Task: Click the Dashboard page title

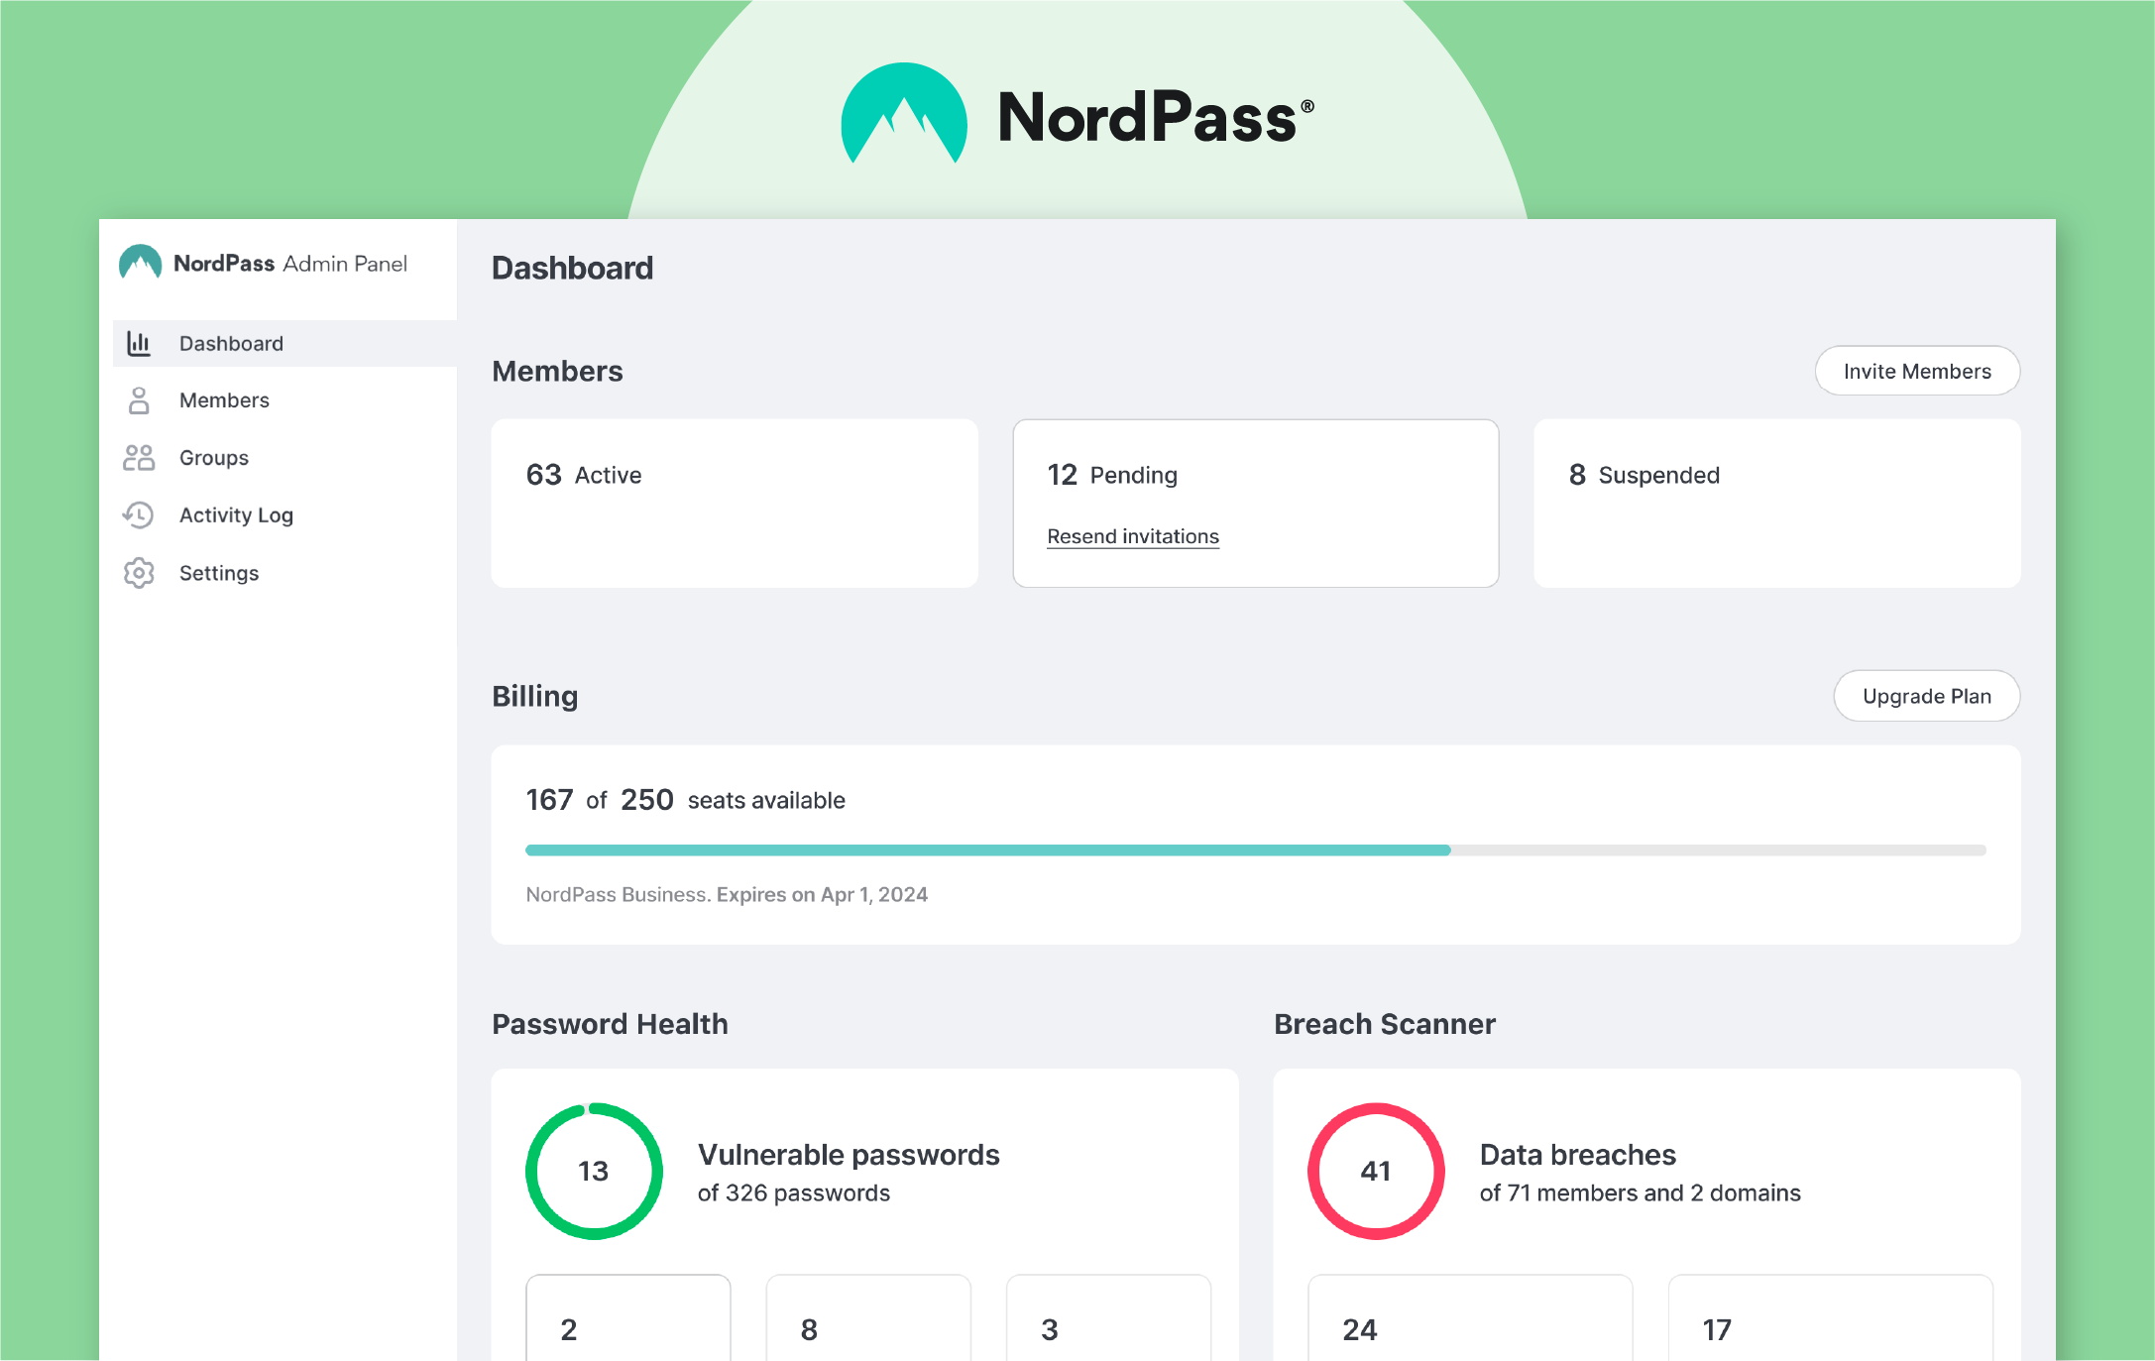Action: [572, 269]
